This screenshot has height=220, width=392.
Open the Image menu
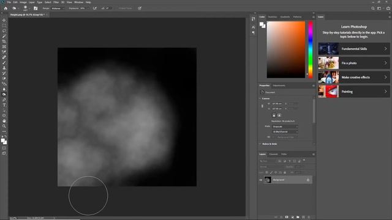point(23,2)
